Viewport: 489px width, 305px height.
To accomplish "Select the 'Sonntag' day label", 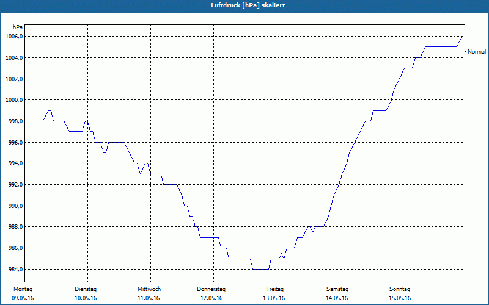I will (400, 289).
